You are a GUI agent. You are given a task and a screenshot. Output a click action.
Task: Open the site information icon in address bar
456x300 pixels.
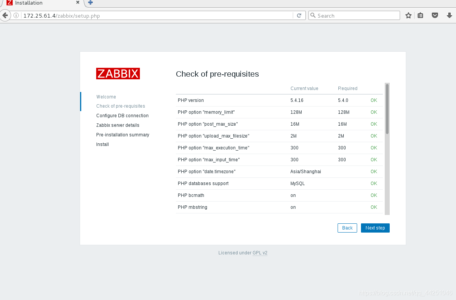[x=16, y=15]
